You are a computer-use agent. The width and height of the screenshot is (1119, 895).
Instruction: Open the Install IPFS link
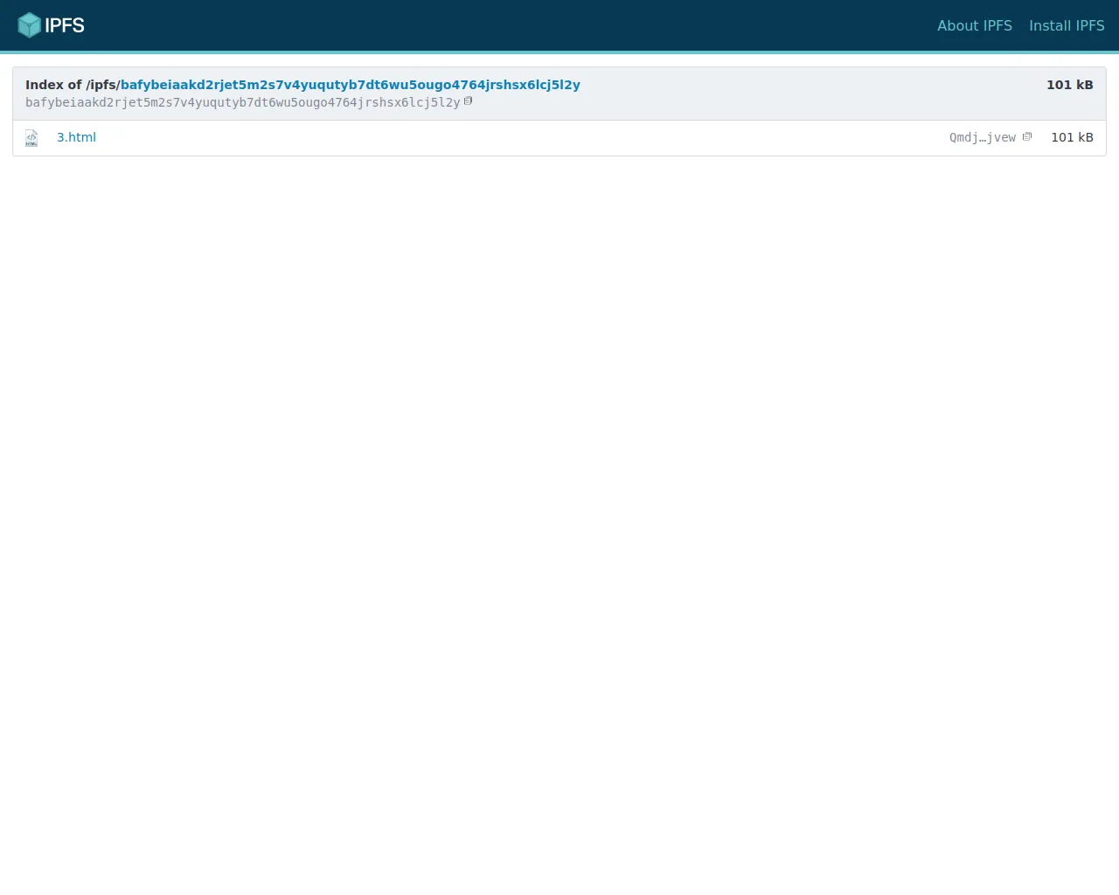pos(1067,25)
